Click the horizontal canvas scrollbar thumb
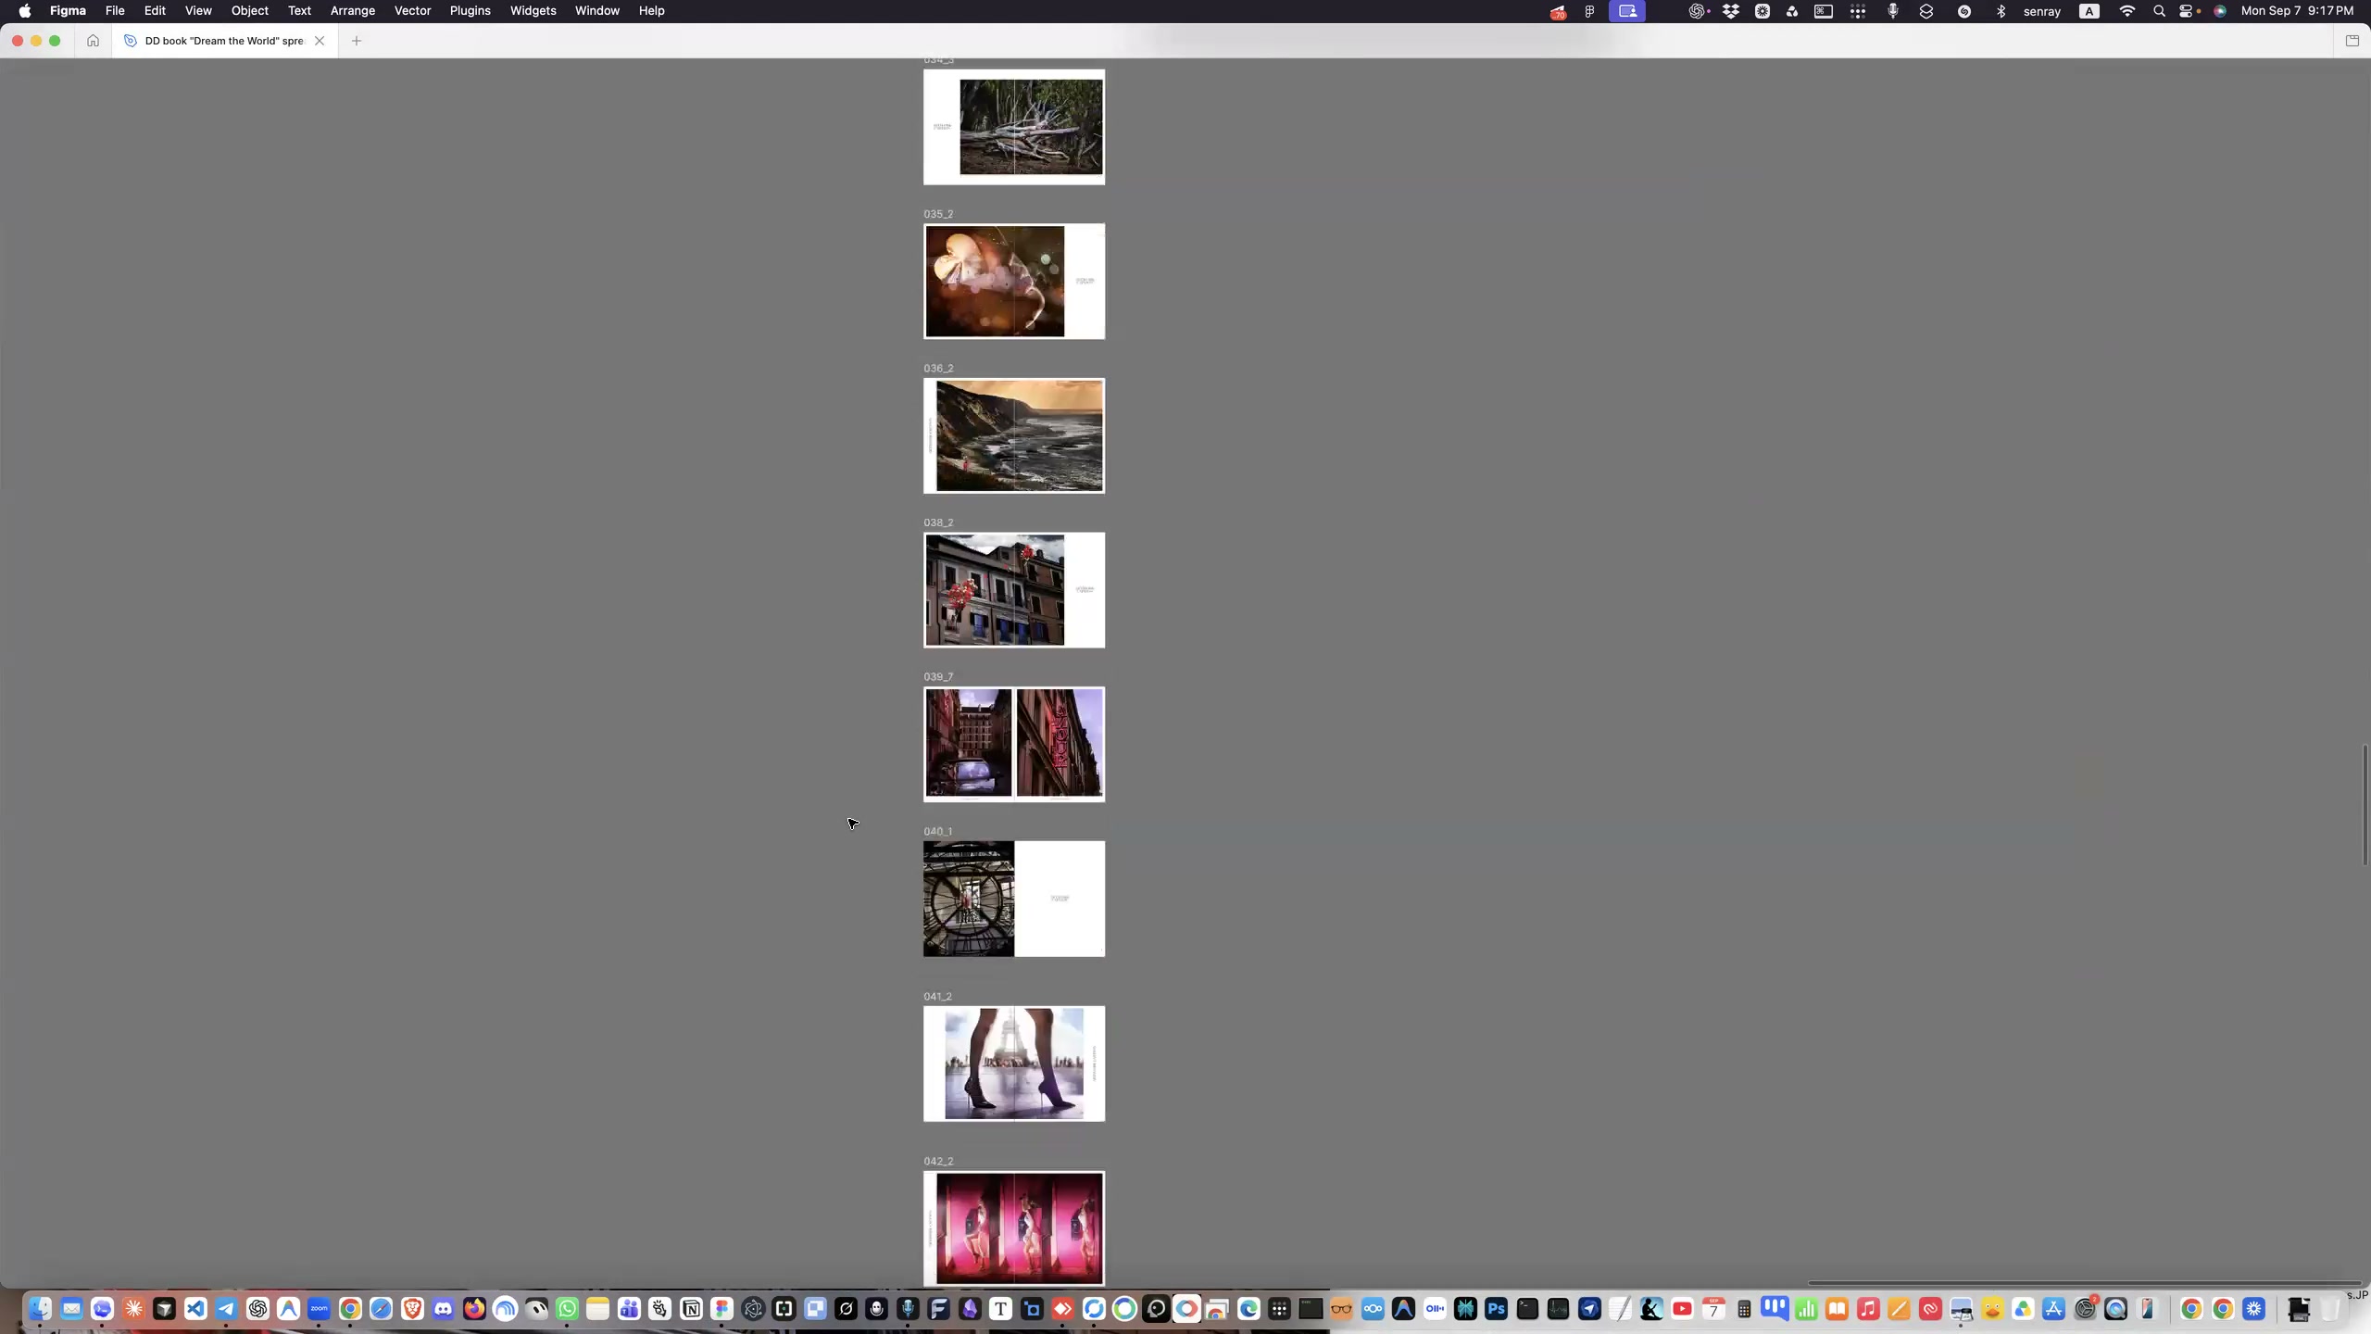The height and width of the screenshot is (1334, 2371). pos(2084,1283)
